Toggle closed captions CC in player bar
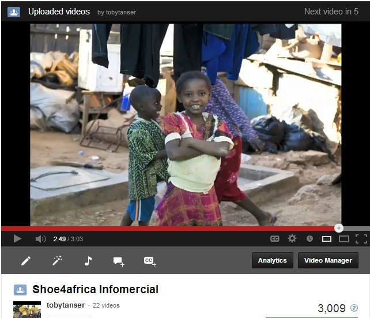This screenshot has height=318, width=370. (275, 238)
